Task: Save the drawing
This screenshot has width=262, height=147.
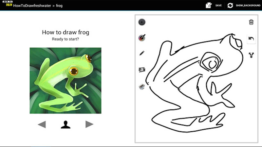Action: 218,6
